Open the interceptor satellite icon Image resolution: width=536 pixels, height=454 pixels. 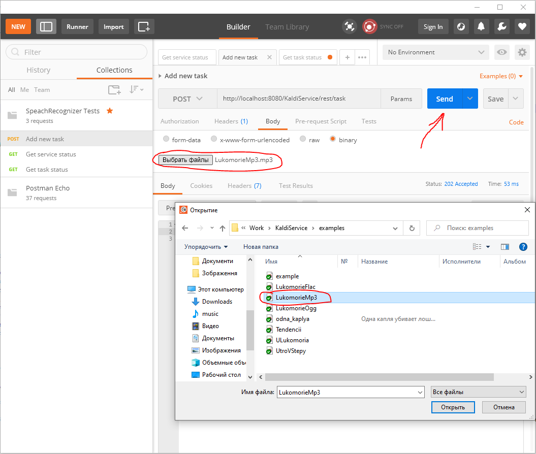coord(350,26)
